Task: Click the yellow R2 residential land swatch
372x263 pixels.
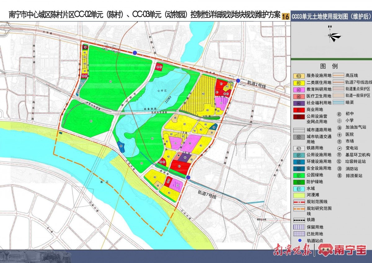Action: pos(298,83)
